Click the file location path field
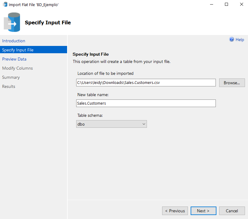Image resolution: width=248 pixels, height=219 pixels. (146, 83)
